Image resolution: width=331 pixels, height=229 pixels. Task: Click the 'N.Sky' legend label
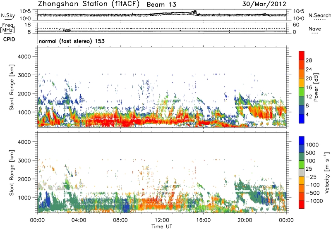8,15
